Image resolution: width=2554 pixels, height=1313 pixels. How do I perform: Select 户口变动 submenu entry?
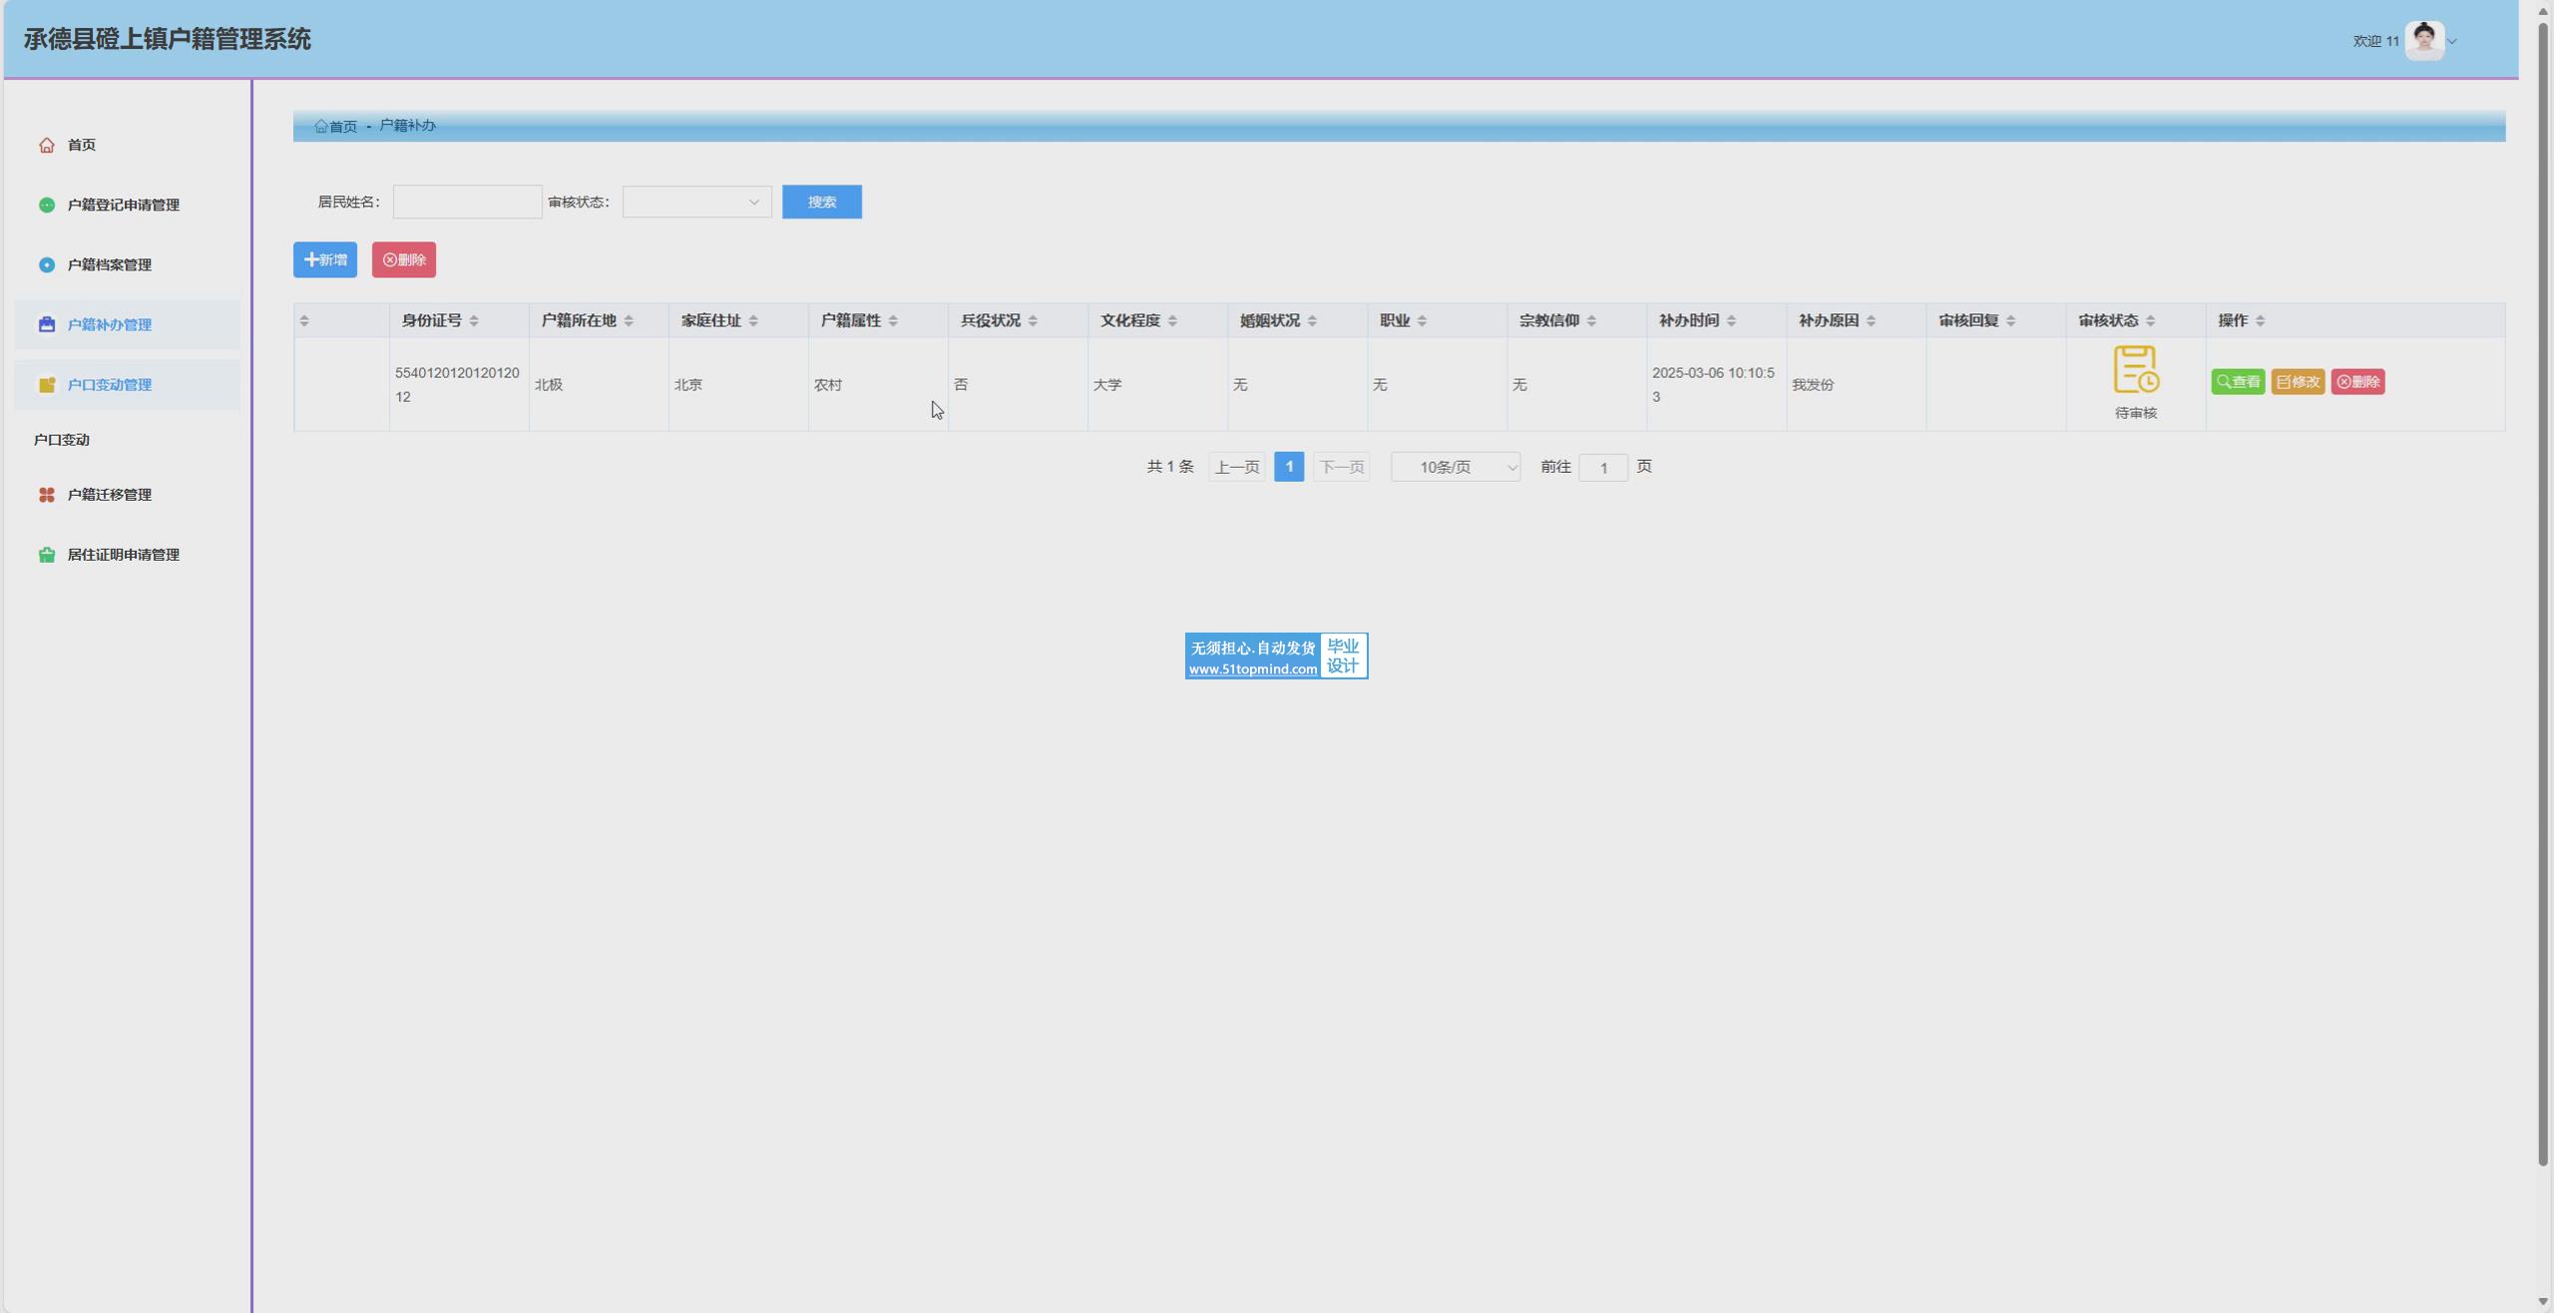coord(62,440)
